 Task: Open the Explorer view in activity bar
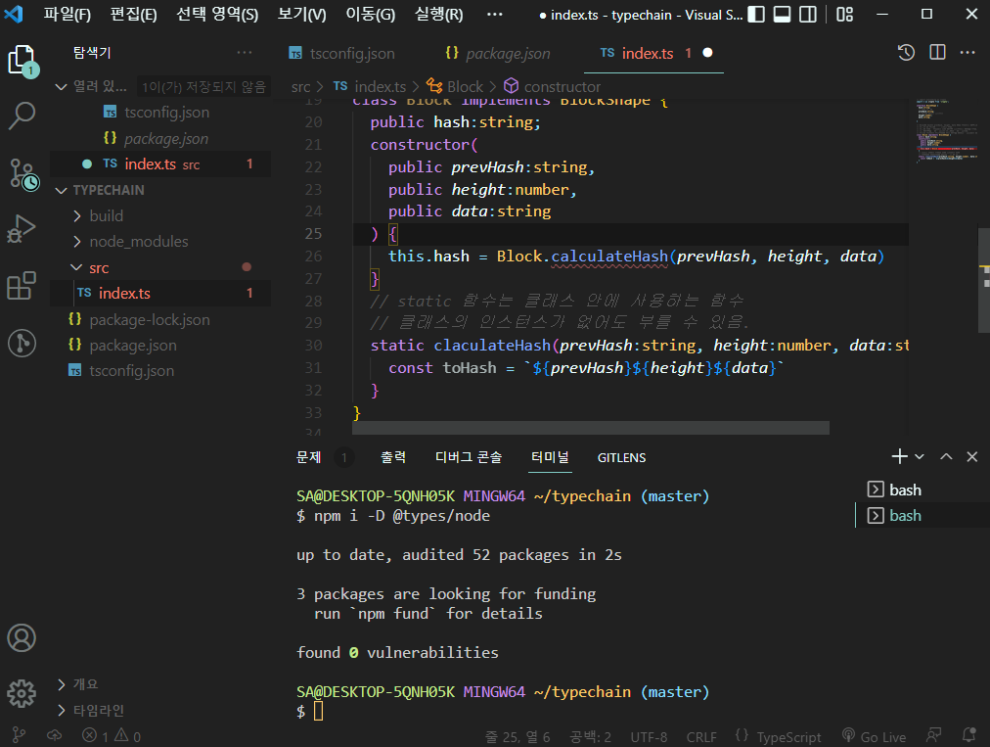[x=22, y=62]
